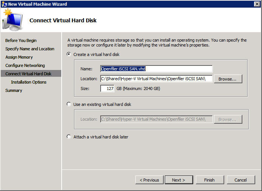
Task: Click the computer icon in wizard header
Action: tap(13, 20)
